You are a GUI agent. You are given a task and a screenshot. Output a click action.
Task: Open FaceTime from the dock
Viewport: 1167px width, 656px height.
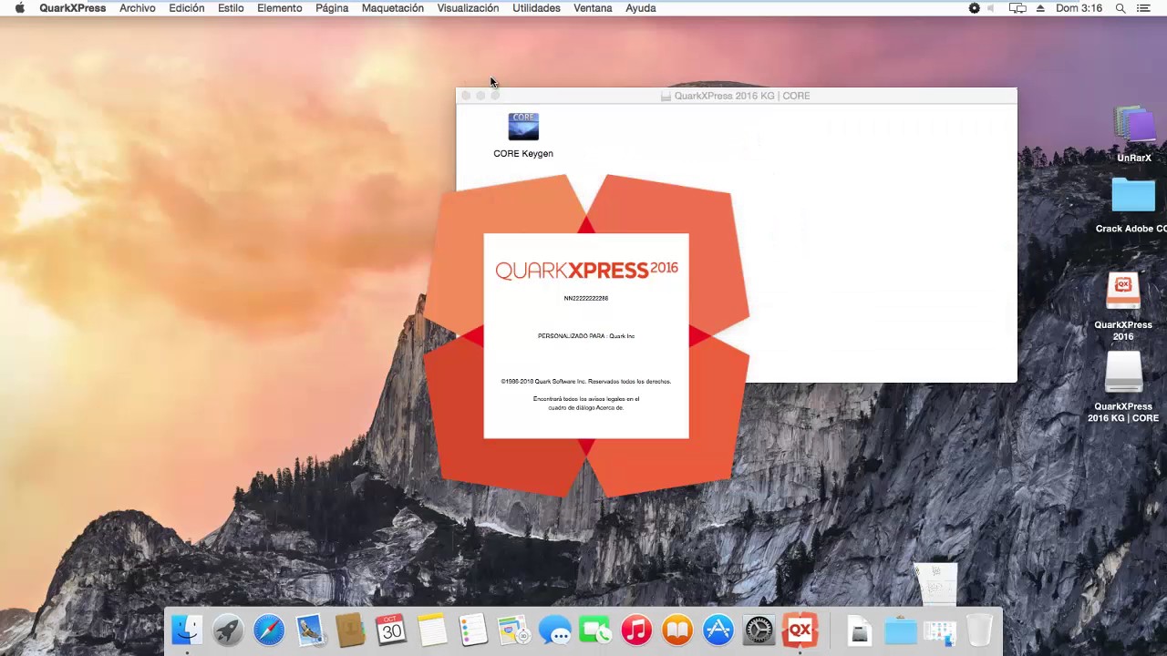(595, 630)
